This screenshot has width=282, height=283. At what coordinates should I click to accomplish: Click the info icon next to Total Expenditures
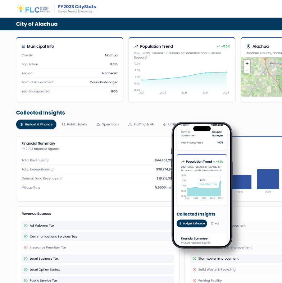[x=52, y=169]
